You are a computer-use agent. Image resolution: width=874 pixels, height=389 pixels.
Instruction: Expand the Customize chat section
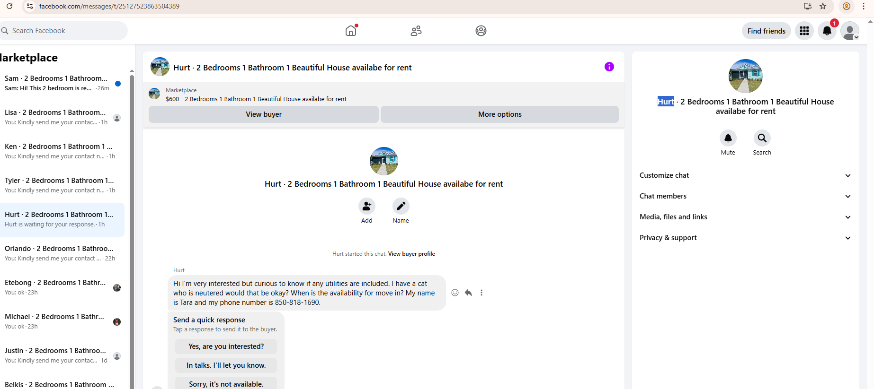click(745, 175)
